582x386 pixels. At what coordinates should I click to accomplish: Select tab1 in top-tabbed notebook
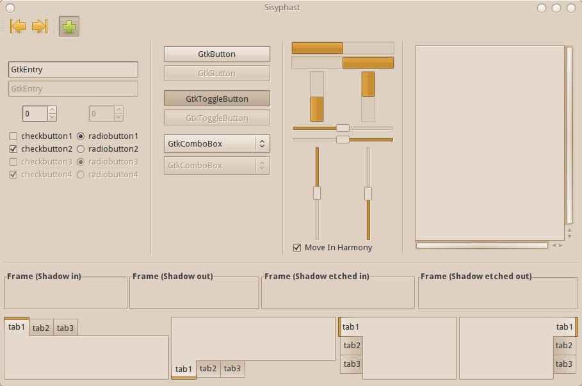(x=17, y=326)
